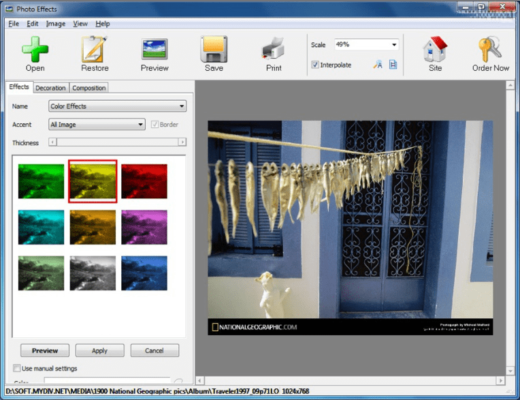Click the Apply button
This screenshot has height=400, width=520.
click(x=100, y=351)
